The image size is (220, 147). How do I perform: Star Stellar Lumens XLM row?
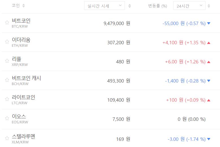(7, 138)
